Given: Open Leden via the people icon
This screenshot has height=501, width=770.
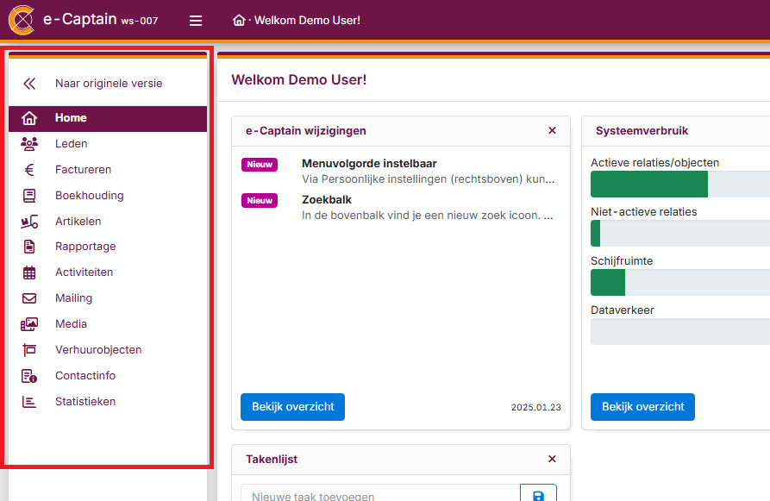Looking at the screenshot, I should click(x=29, y=144).
